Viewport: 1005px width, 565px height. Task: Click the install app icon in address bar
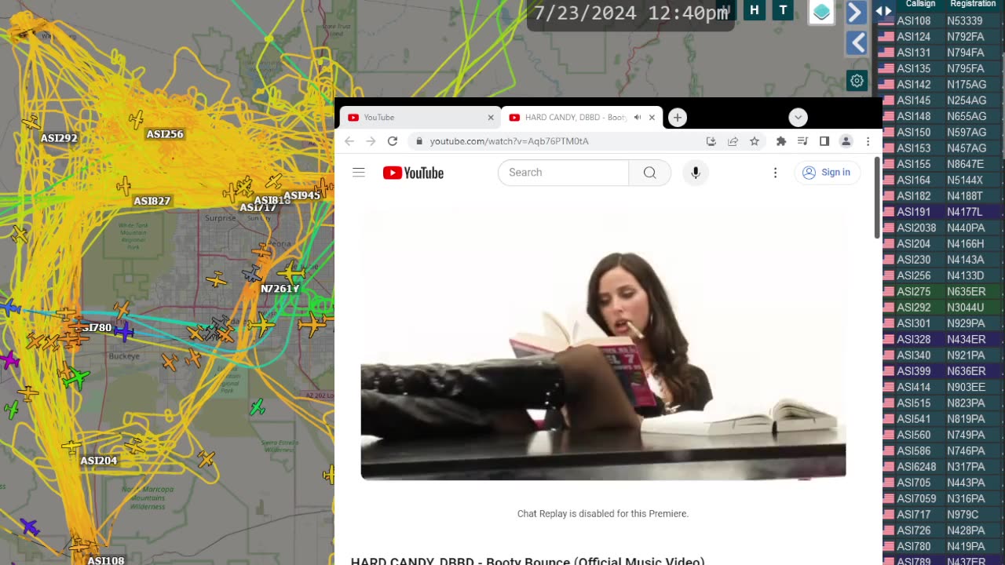tap(711, 141)
